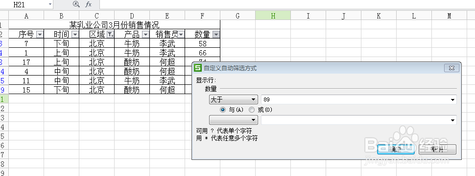The image size is (475, 176).
Task: Confirm filter with the 确定 button
Action: click(396, 149)
